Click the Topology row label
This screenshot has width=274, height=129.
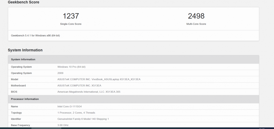(16, 113)
